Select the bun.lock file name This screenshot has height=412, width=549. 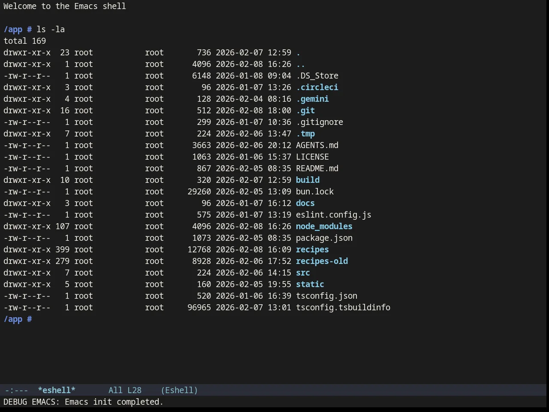(x=315, y=191)
